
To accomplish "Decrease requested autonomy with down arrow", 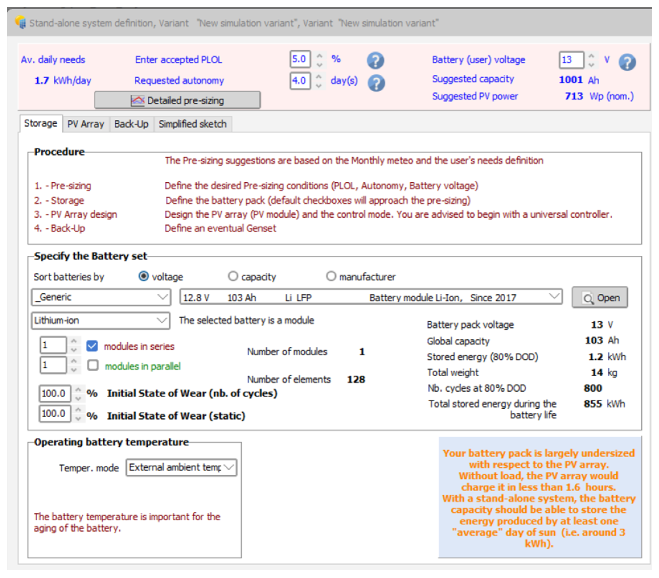I will (x=318, y=86).
